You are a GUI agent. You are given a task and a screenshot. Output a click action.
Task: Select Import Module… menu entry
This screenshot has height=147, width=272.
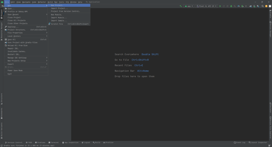[x=69, y=18]
